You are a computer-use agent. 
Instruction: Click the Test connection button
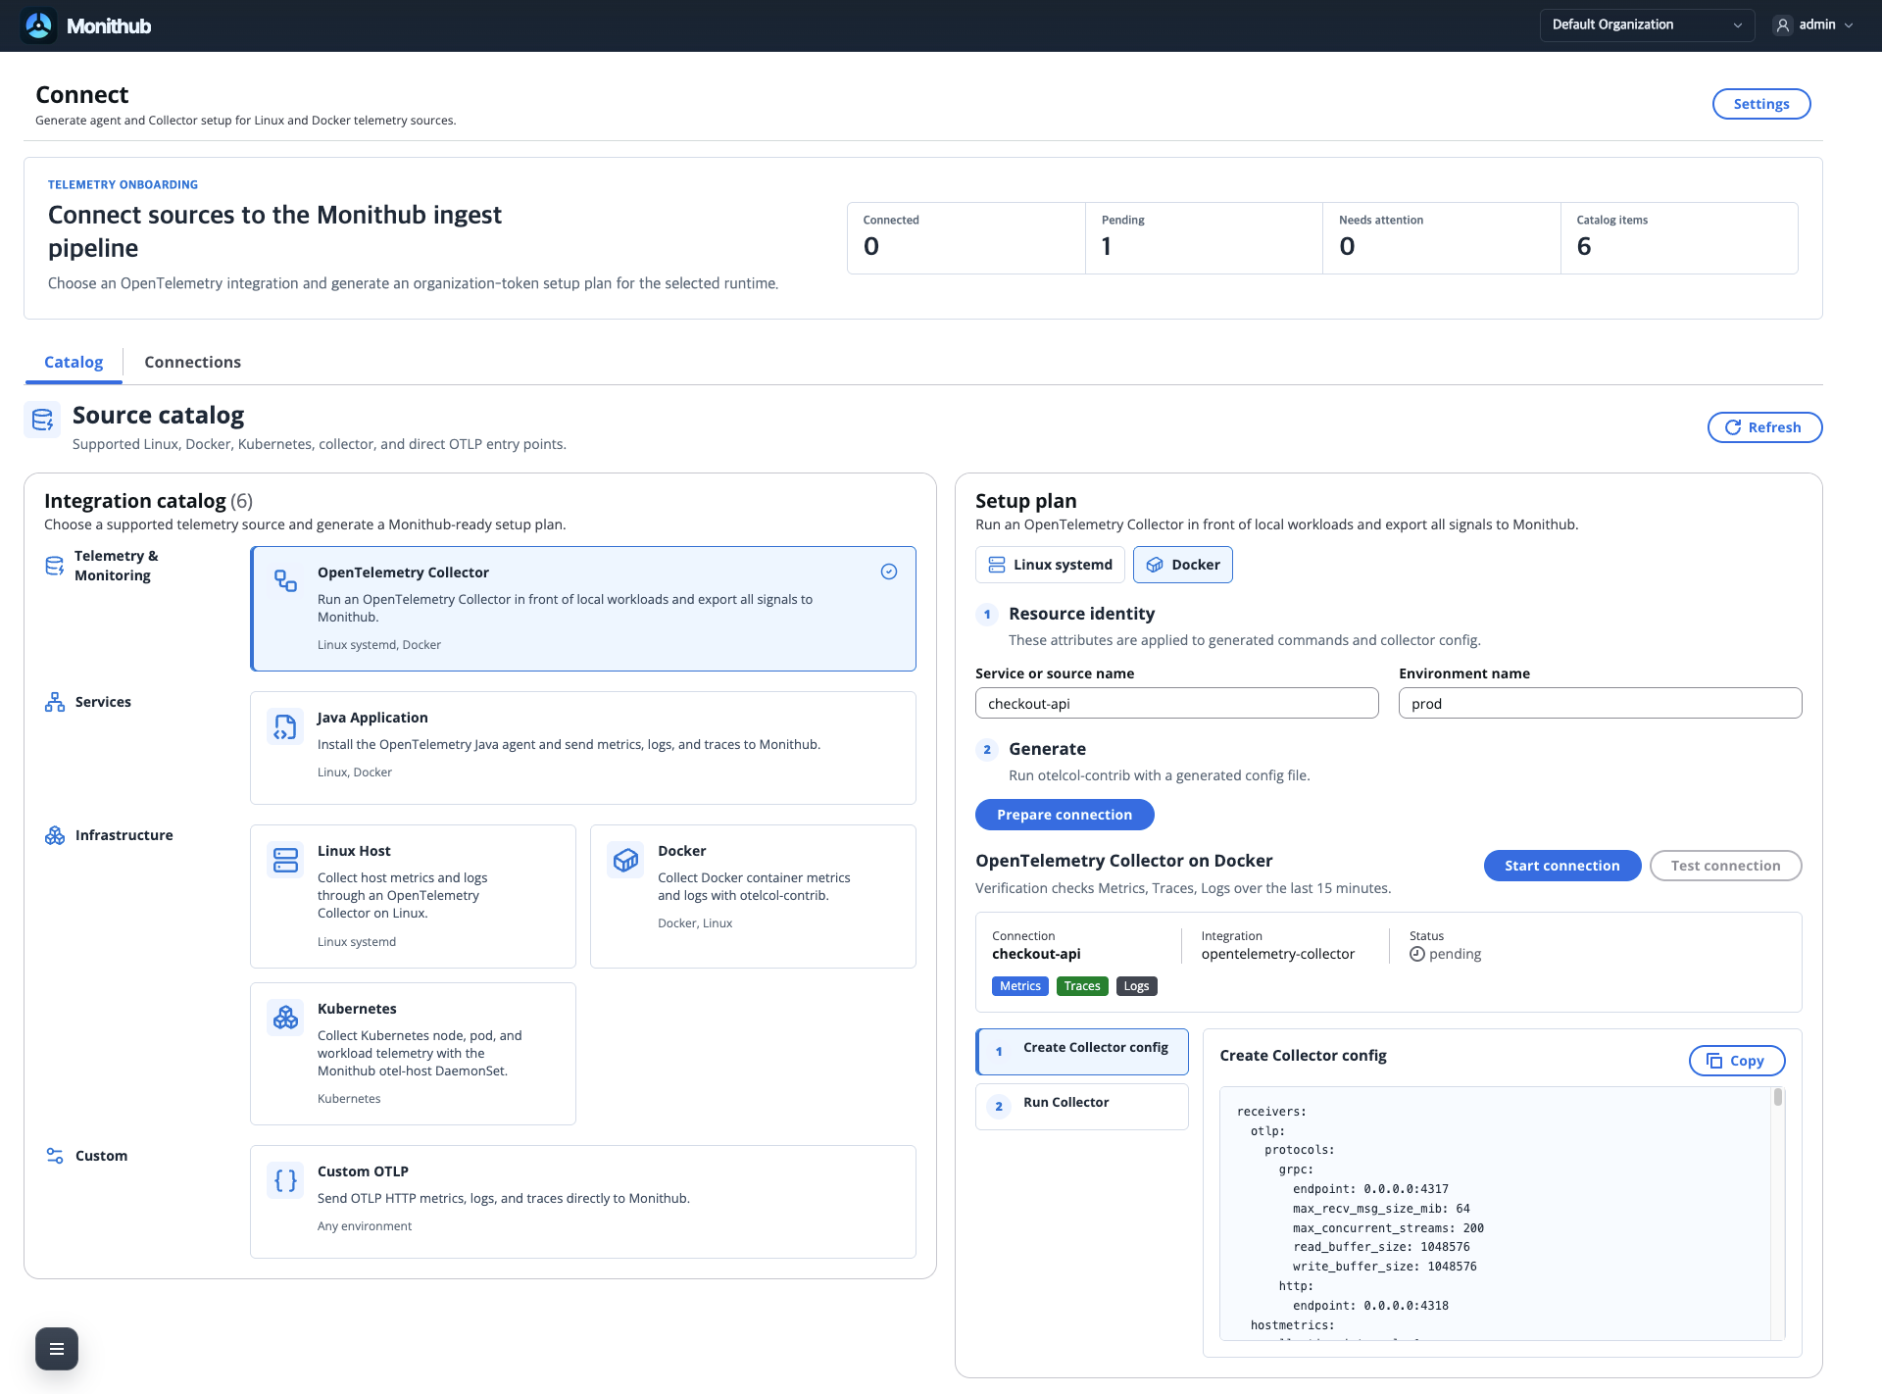tap(1725, 866)
